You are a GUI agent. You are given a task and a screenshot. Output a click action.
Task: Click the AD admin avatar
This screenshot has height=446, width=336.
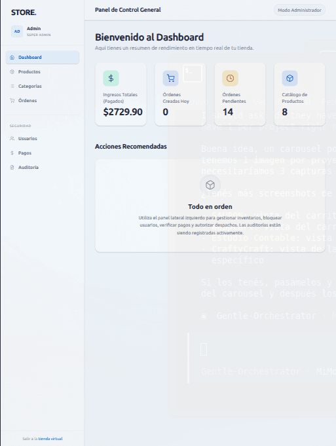pos(17,31)
